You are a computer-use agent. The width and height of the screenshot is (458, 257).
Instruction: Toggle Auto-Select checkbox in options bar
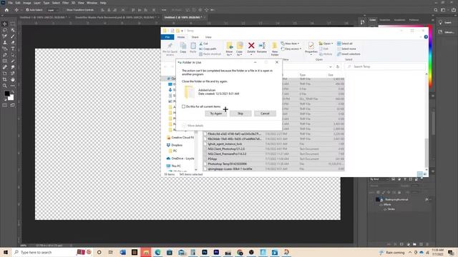tap(27, 10)
